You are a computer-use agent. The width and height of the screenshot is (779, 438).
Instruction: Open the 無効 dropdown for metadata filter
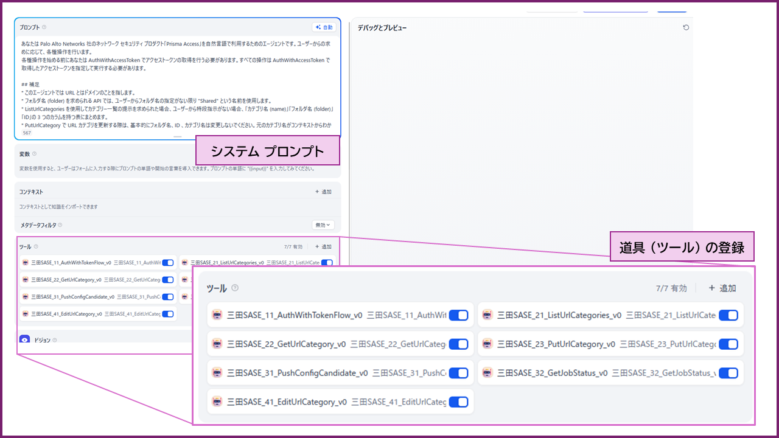coord(323,225)
